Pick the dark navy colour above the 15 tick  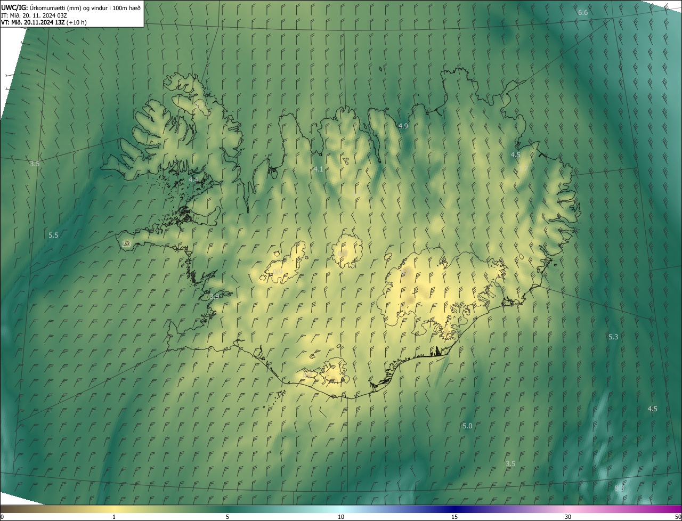pyautogui.click(x=454, y=509)
